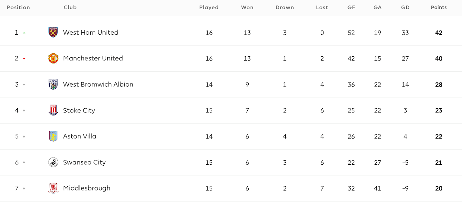Screen dimensions: 462x202
Task: Expand the Middlesbrough table row
Action: [x=231, y=188]
